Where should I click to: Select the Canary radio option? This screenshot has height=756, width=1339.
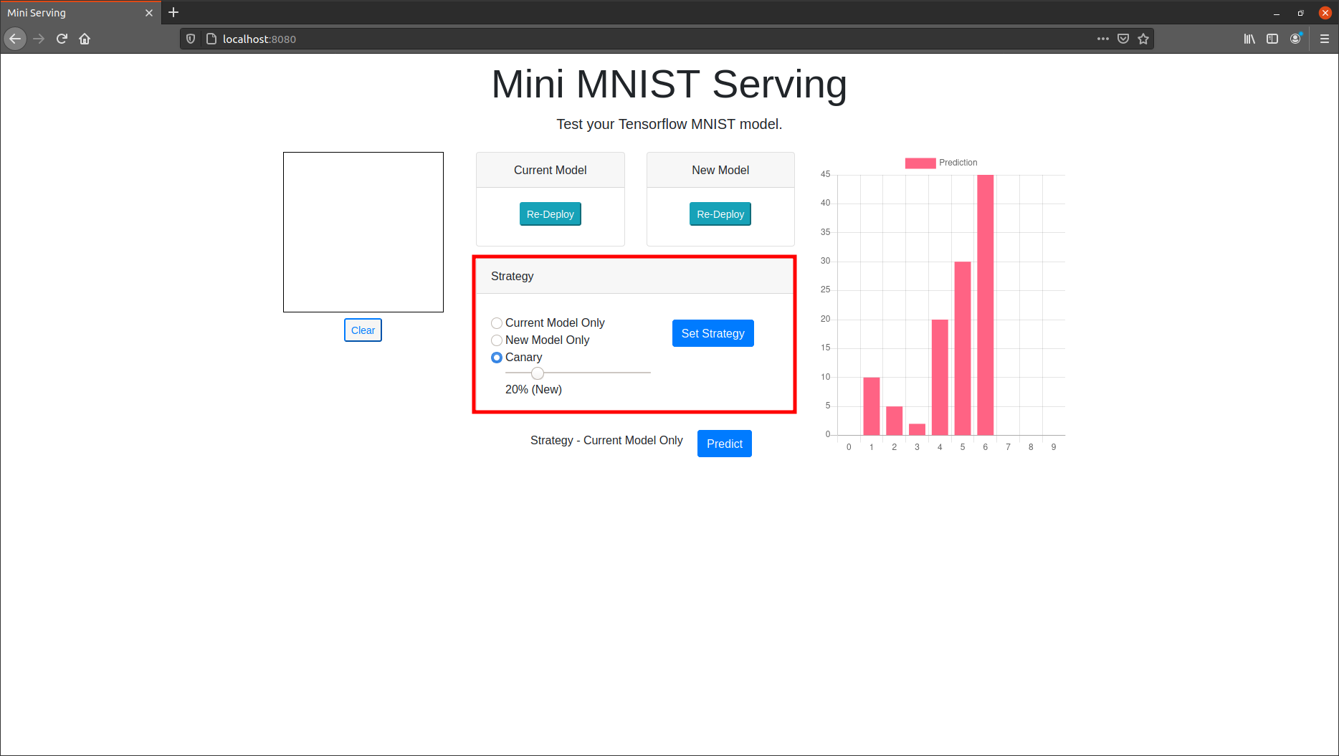pos(497,358)
